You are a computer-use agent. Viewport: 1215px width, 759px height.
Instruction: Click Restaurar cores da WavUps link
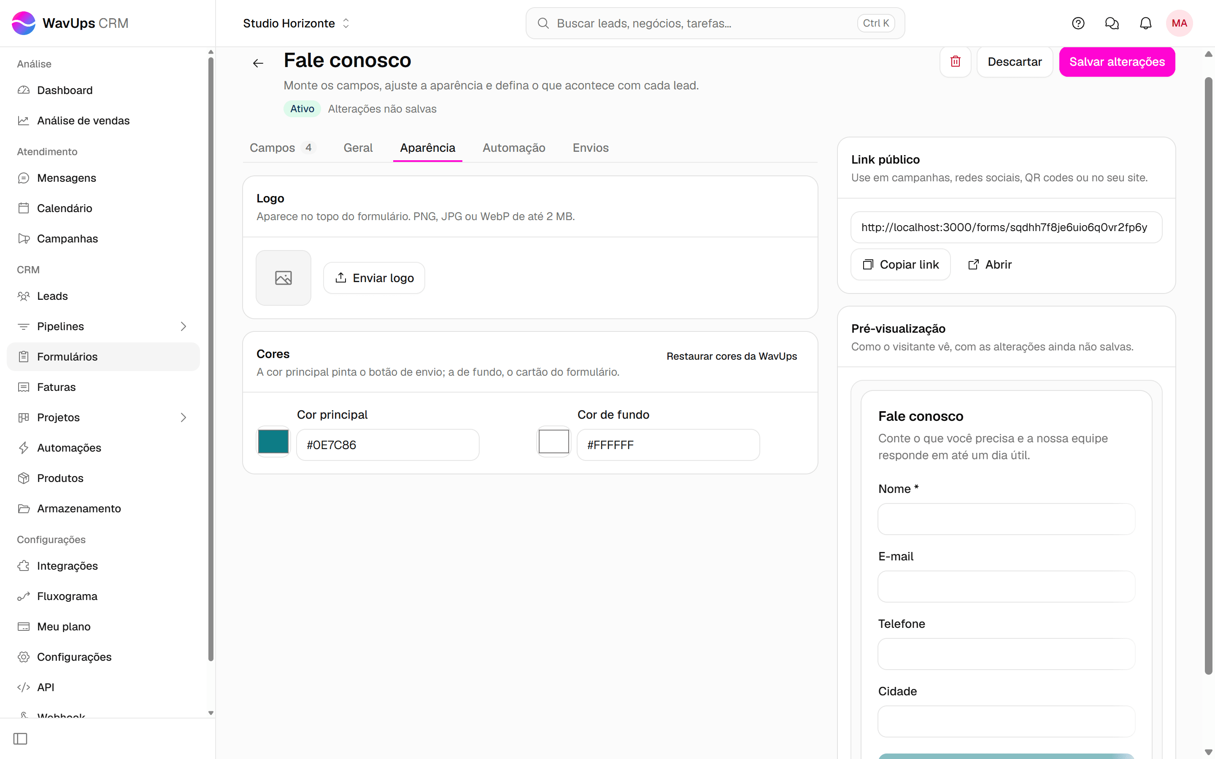coord(732,356)
